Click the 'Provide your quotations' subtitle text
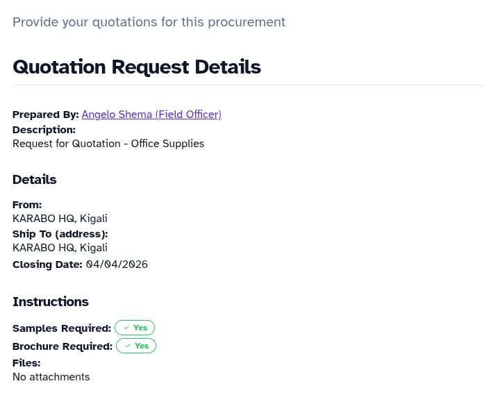Image resolution: width=484 pixels, height=404 pixels. pos(149,22)
